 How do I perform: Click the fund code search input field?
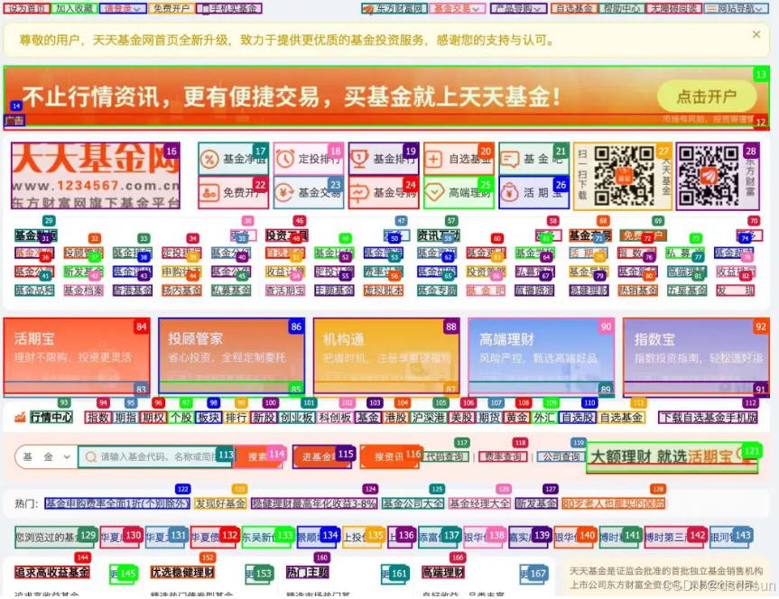point(155,457)
